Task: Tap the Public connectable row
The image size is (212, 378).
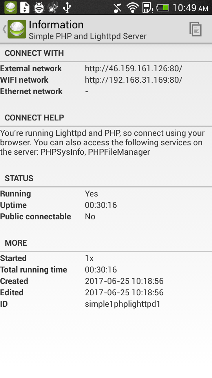Action: (x=106, y=217)
